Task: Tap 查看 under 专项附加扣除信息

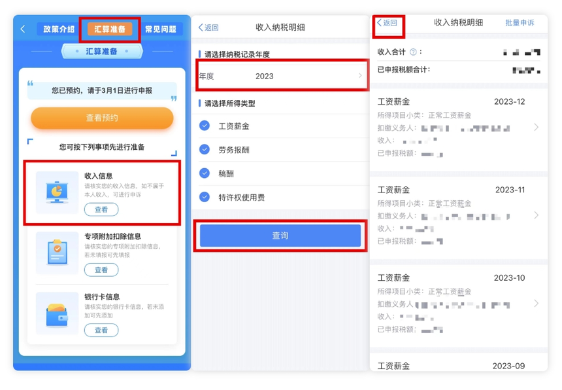Action: (x=101, y=270)
